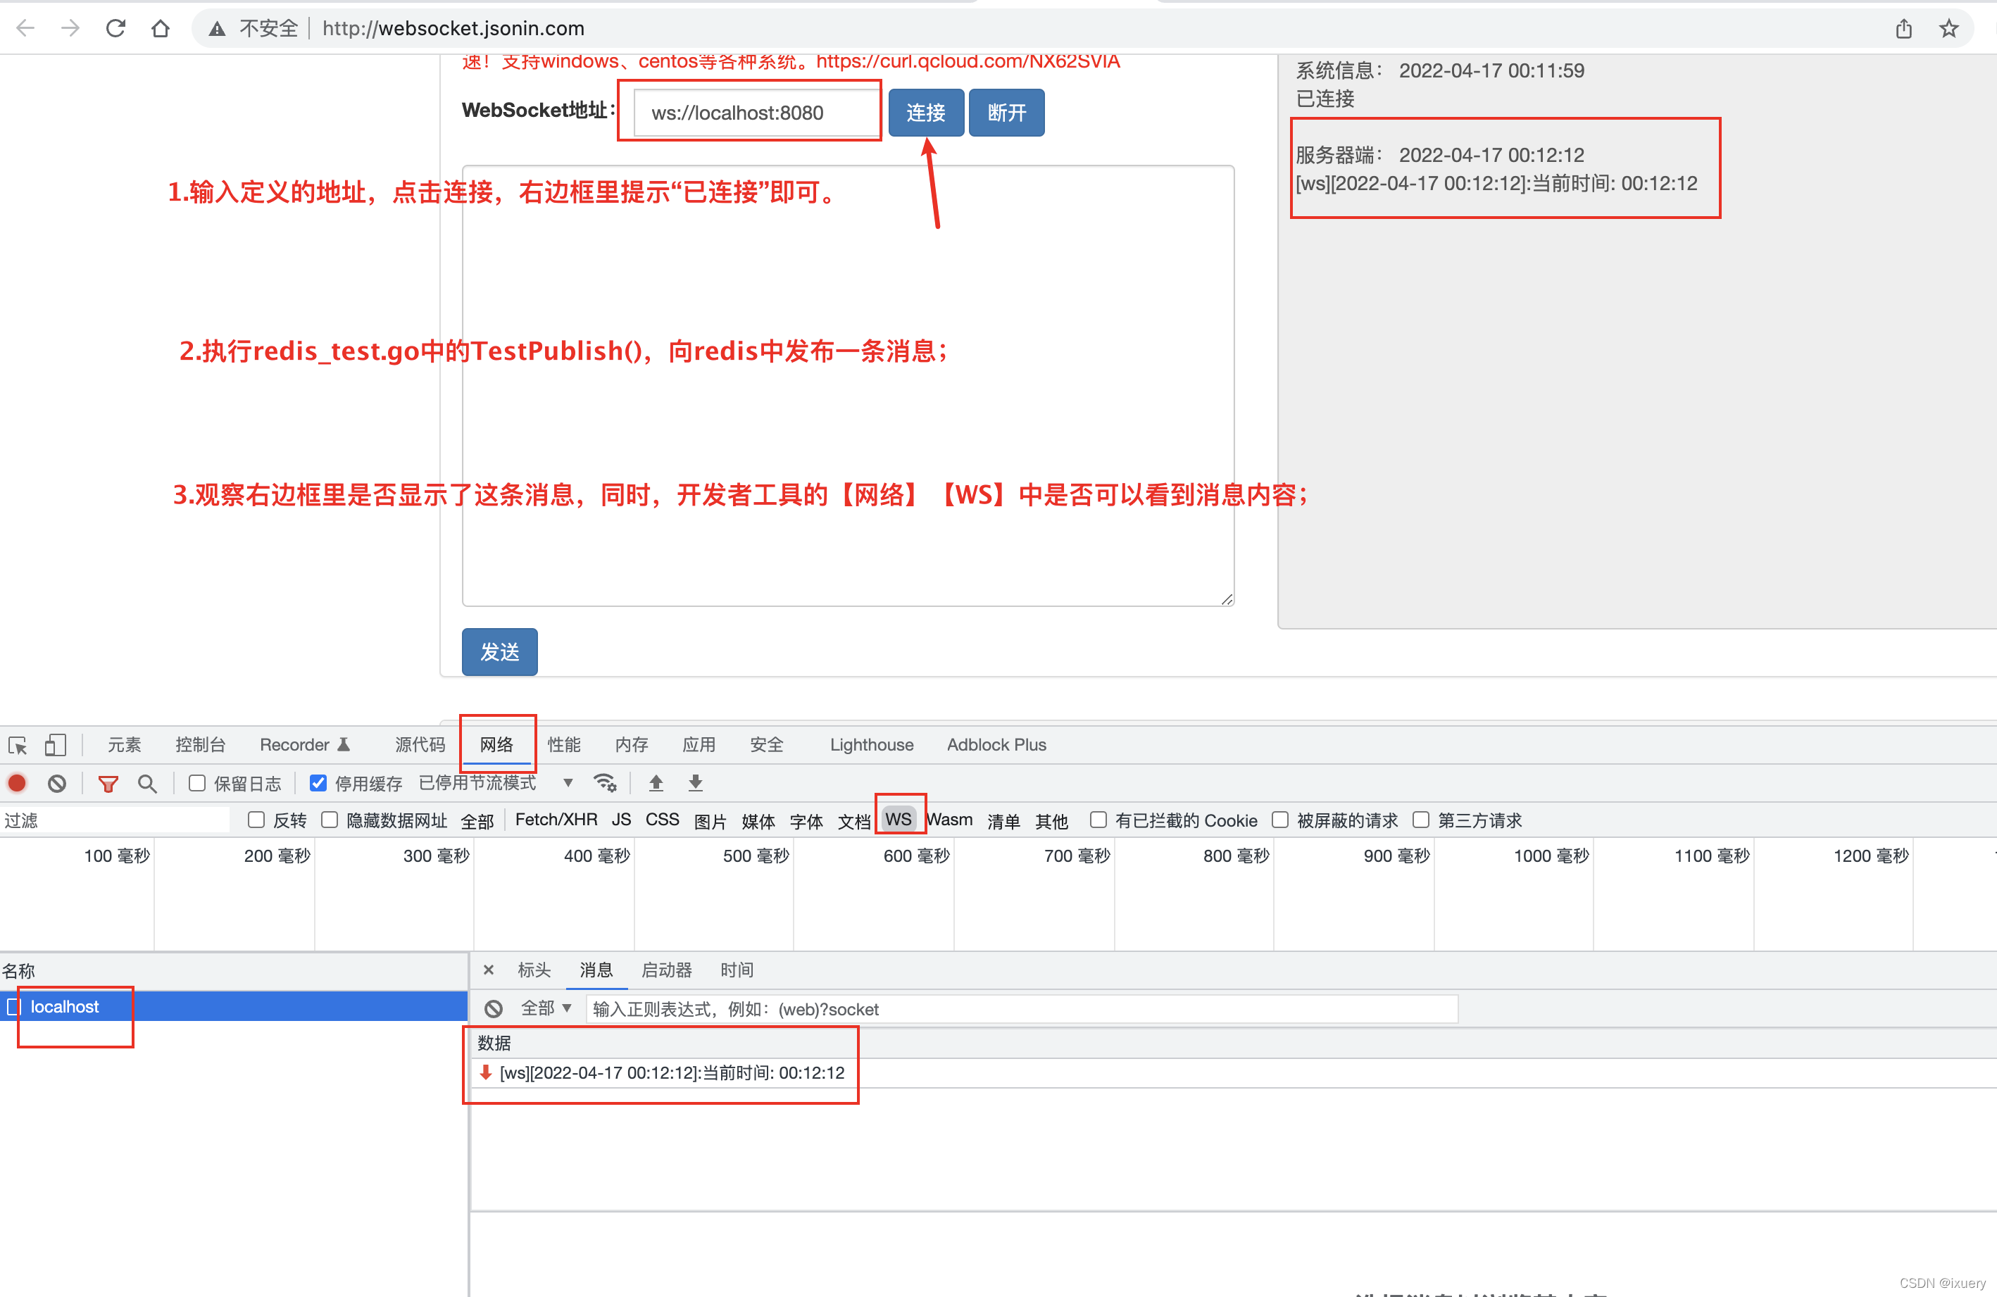1997x1297 pixels.
Task: Click the import HAR upload arrow icon
Action: click(656, 784)
